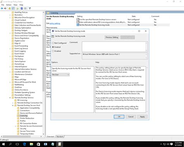Click the Filter funnel toolbar icon
184x147 pixels.
[30, 9]
